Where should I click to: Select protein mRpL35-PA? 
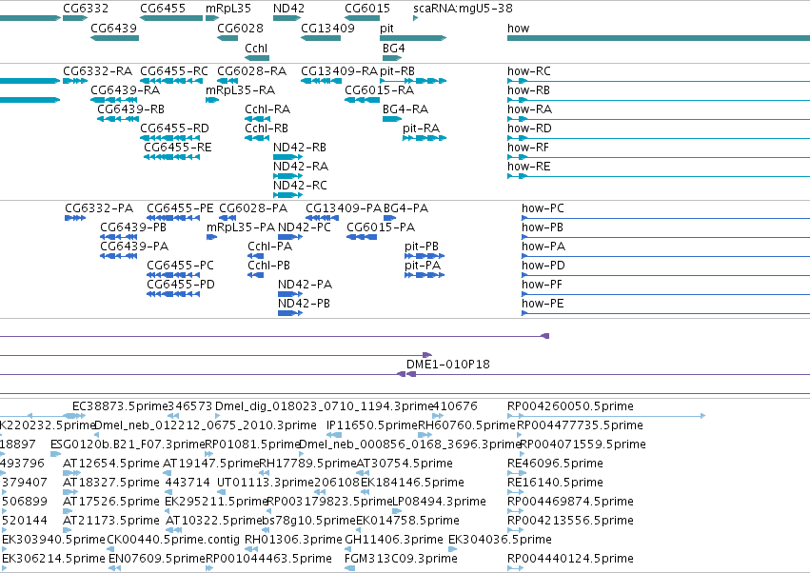[241, 227]
